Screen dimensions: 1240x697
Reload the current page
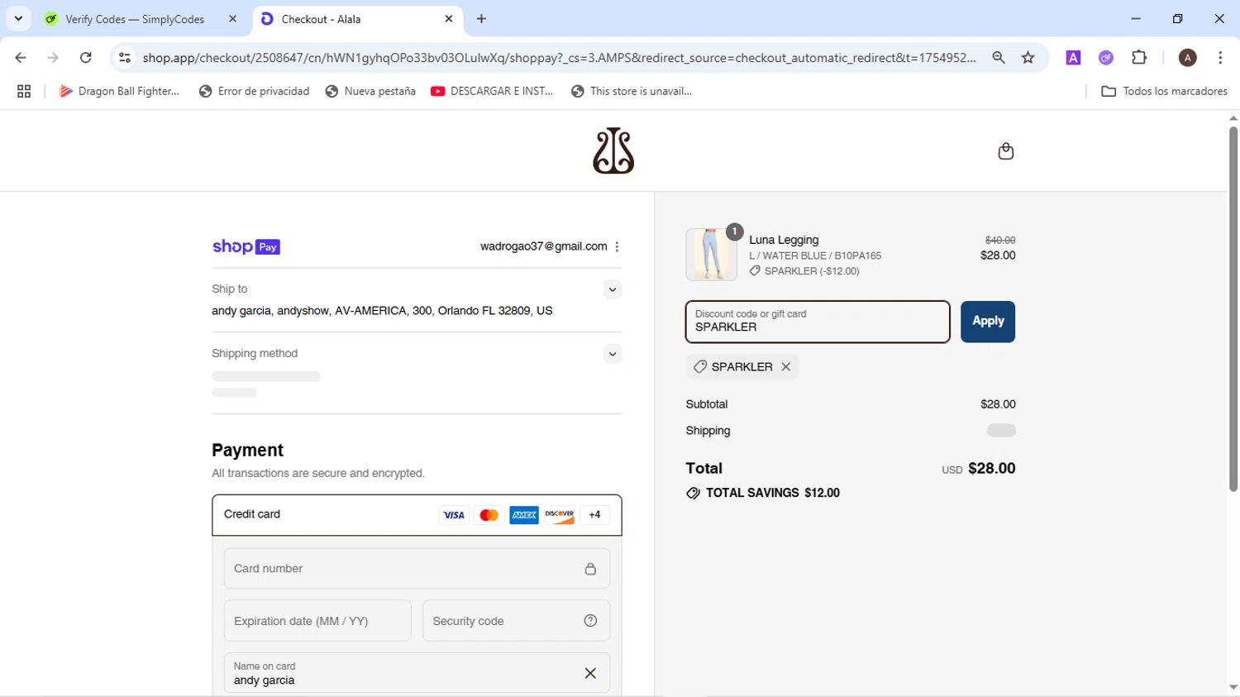click(86, 58)
